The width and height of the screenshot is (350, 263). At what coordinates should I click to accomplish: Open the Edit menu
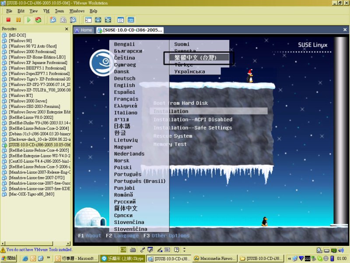point(21,11)
